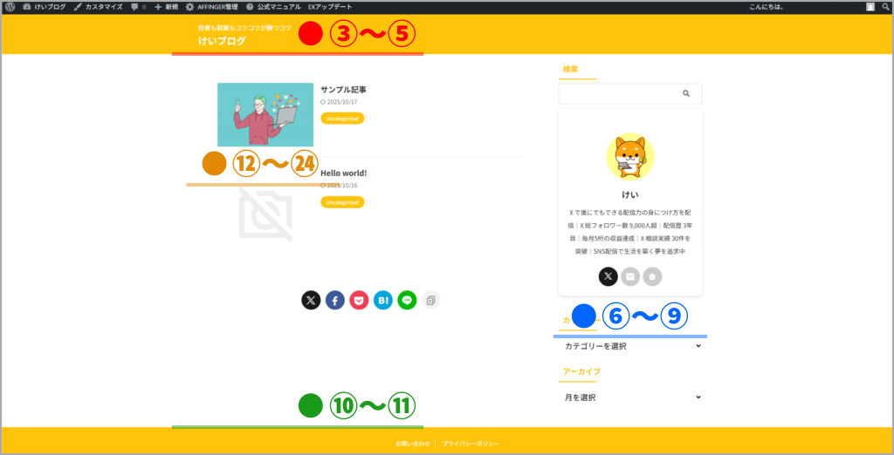Open カスタマイズ in the admin bar
This screenshot has width=894, height=455.
tap(97, 7)
